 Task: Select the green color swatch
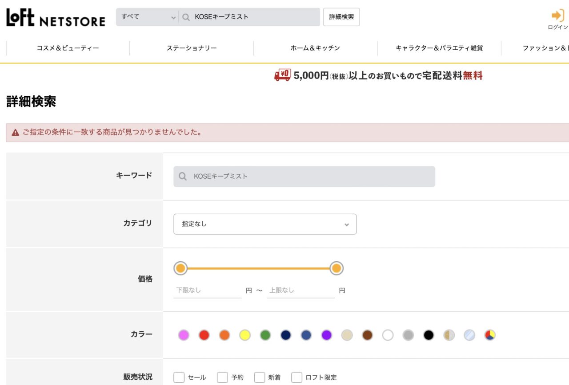(x=265, y=335)
